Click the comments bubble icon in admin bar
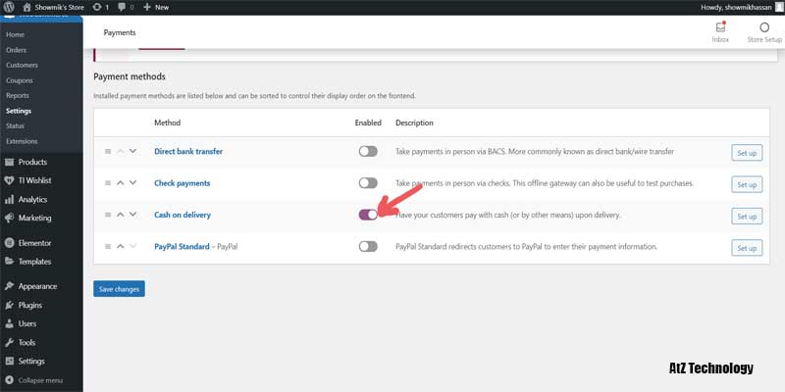 point(120,7)
